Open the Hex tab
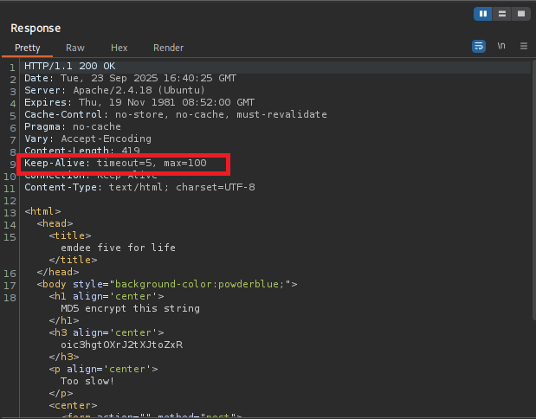536x419 pixels. tap(119, 48)
